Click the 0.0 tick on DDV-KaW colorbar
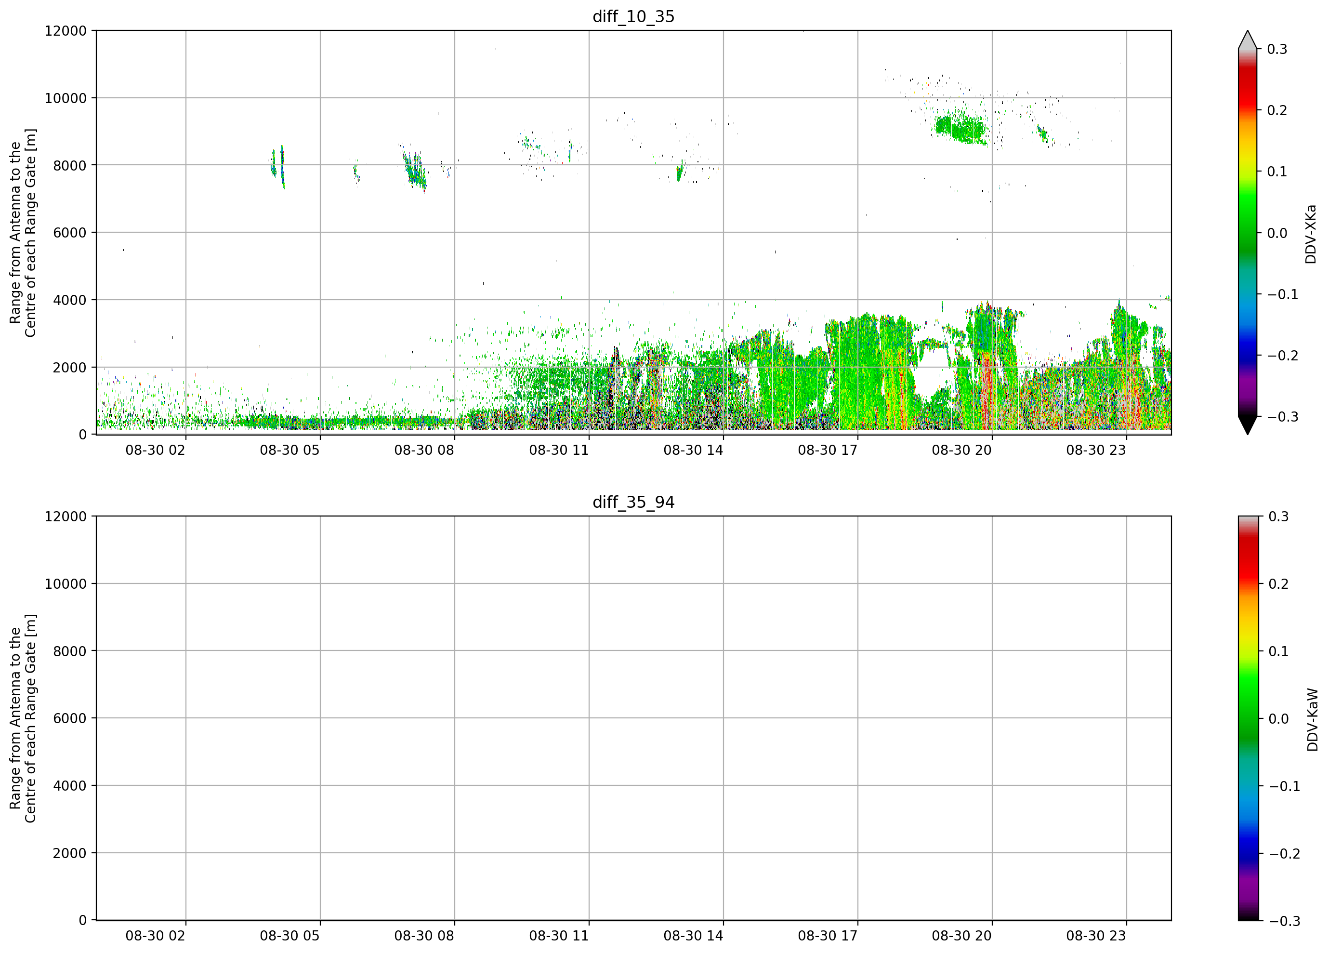1329x953 pixels. [x=1278, y=718]
